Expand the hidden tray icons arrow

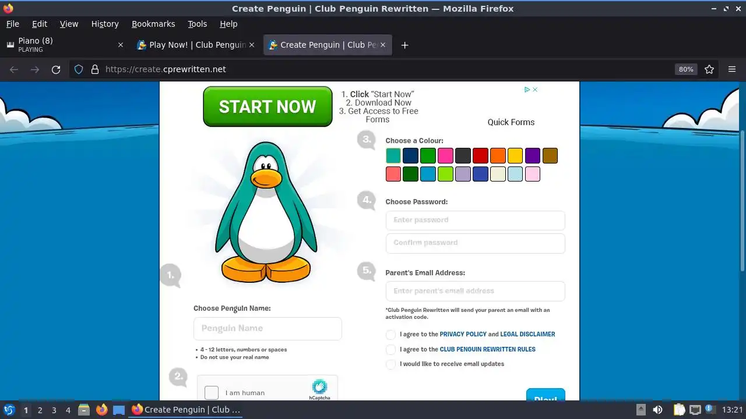[x=641, y=410]
